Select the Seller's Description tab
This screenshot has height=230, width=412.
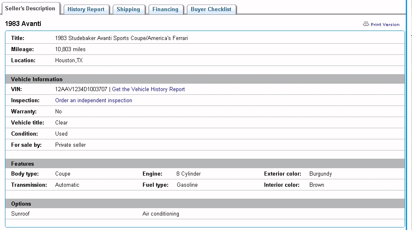pos(30,9)
